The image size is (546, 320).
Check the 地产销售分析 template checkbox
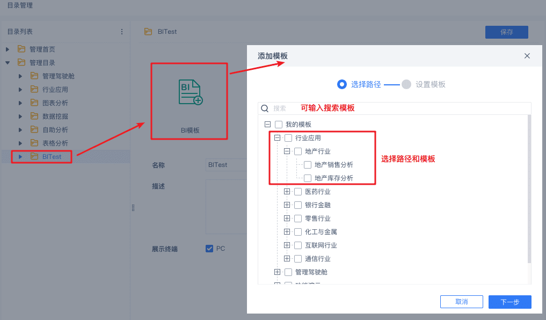[x=308, y=165]
